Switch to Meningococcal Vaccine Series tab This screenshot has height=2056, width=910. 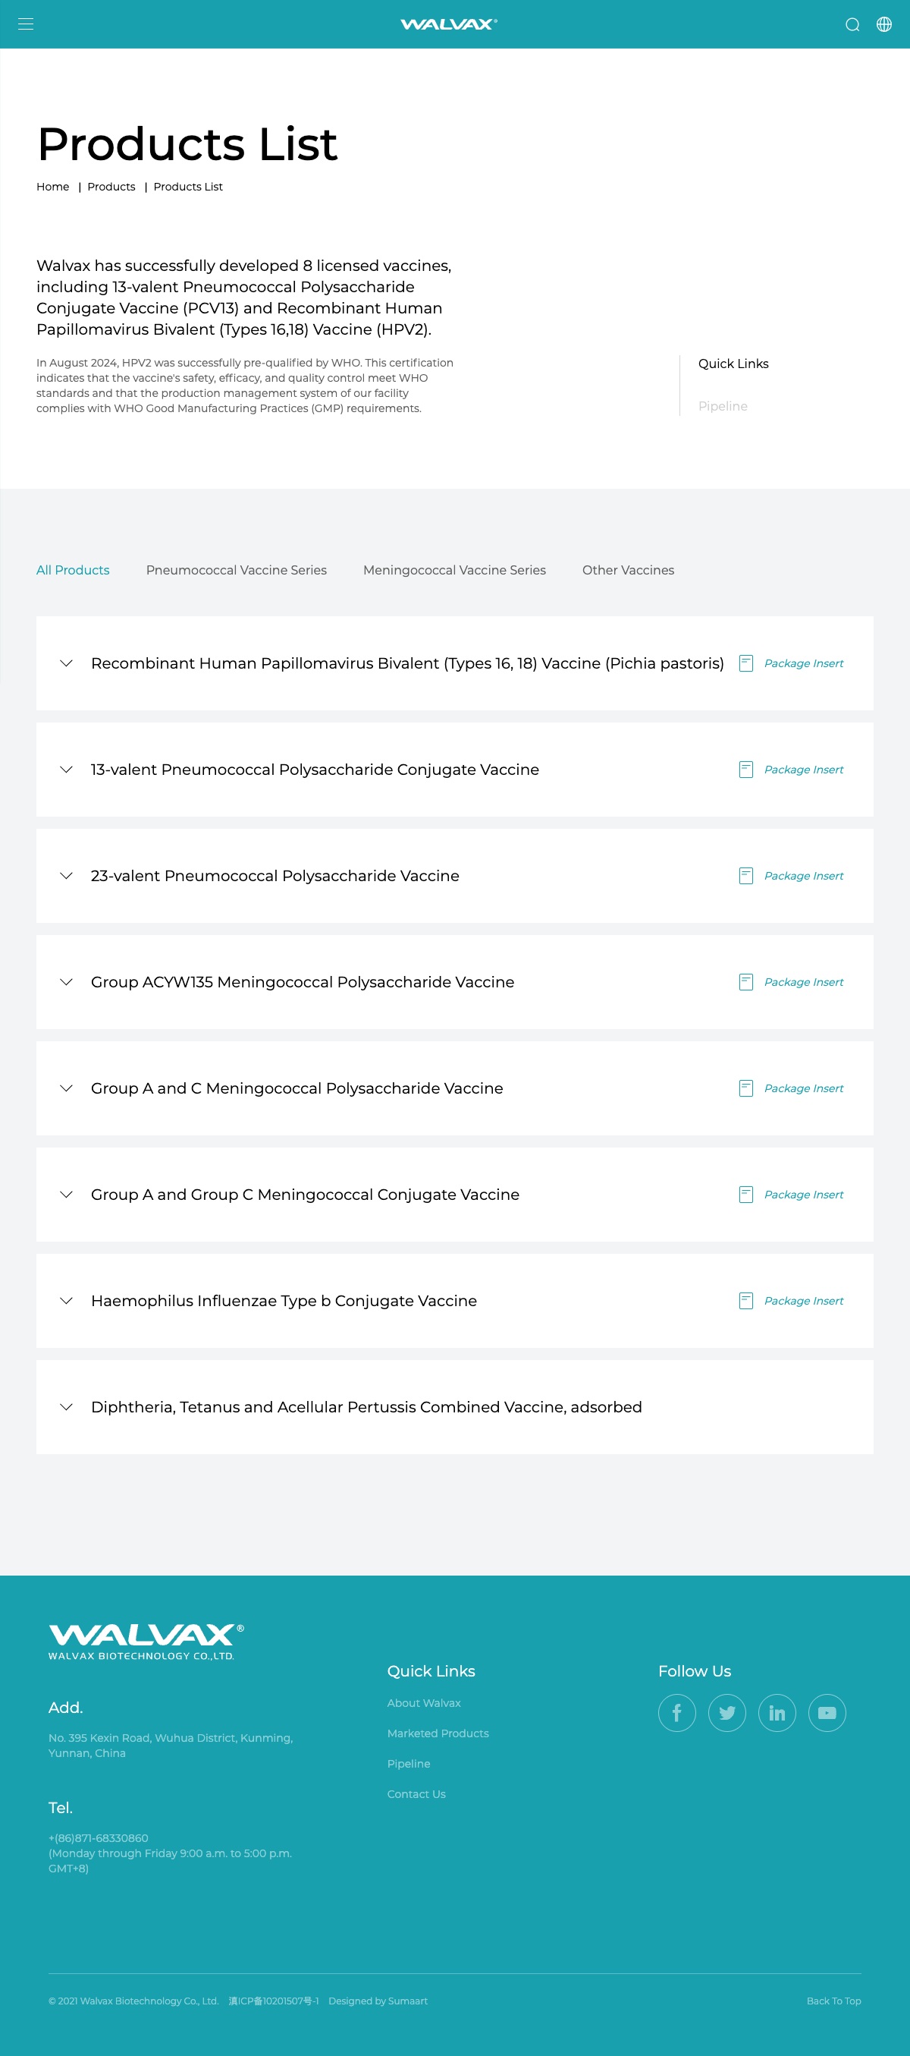coord(454,570)
